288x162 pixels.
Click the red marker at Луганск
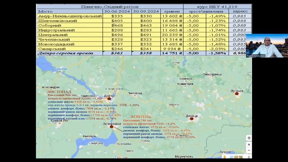[237, 94]
